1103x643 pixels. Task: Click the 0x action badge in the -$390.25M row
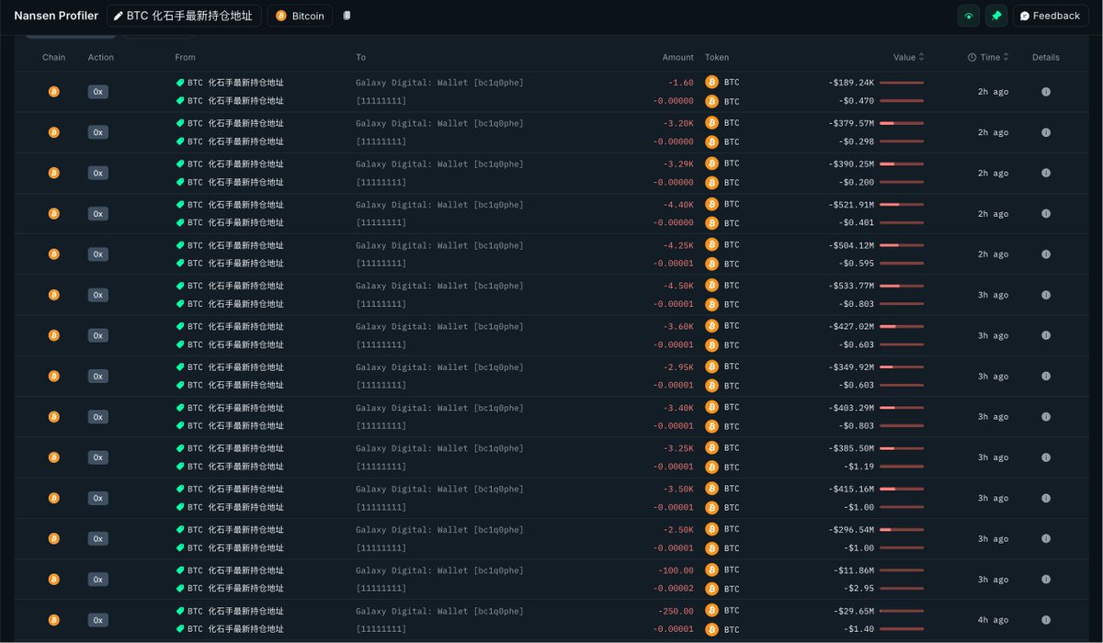coord(98,173)
